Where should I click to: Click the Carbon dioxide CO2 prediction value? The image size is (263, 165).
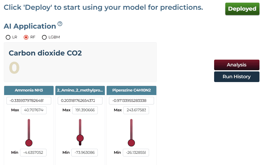(x=14, y=68)
